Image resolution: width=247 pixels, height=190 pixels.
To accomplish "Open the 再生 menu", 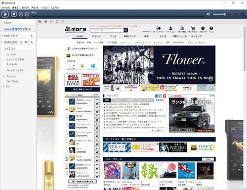I will click(35, 7).
